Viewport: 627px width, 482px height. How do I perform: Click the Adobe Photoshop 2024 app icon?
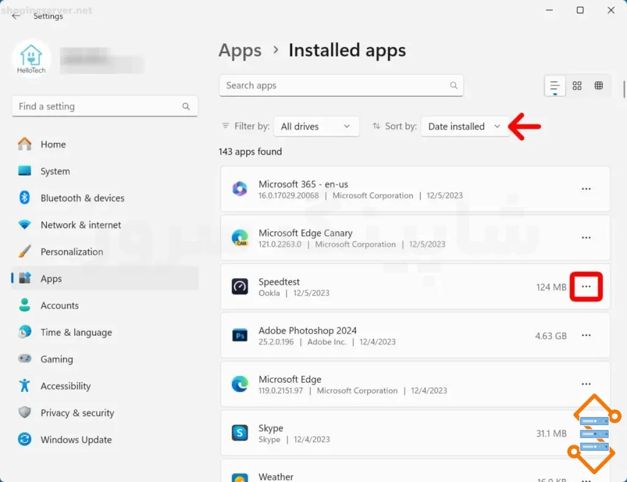pyautogui.click(x=239, y=335)
